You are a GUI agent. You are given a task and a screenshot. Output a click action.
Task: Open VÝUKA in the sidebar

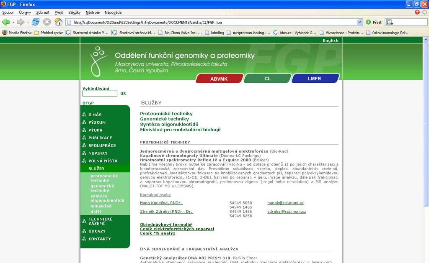[x=96, y=130]
